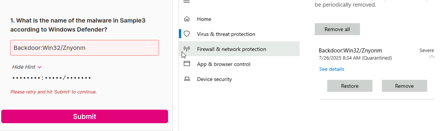Open Virus & threat protection label
Screen dimensions: 446x131
(226, 34)
